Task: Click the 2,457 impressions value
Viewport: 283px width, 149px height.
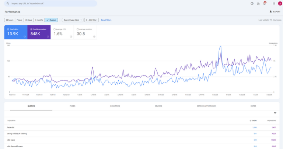Action: (x=274, y=127)
